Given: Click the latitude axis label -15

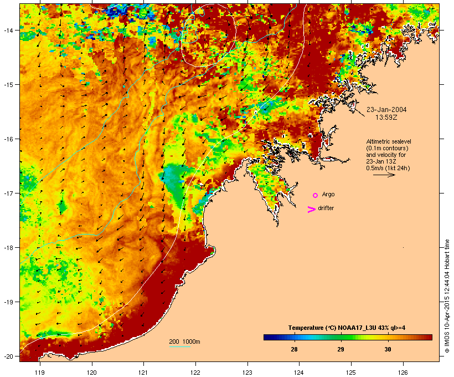Looking at the screenshot, I should pyautogui.click(x=8, y=85).
